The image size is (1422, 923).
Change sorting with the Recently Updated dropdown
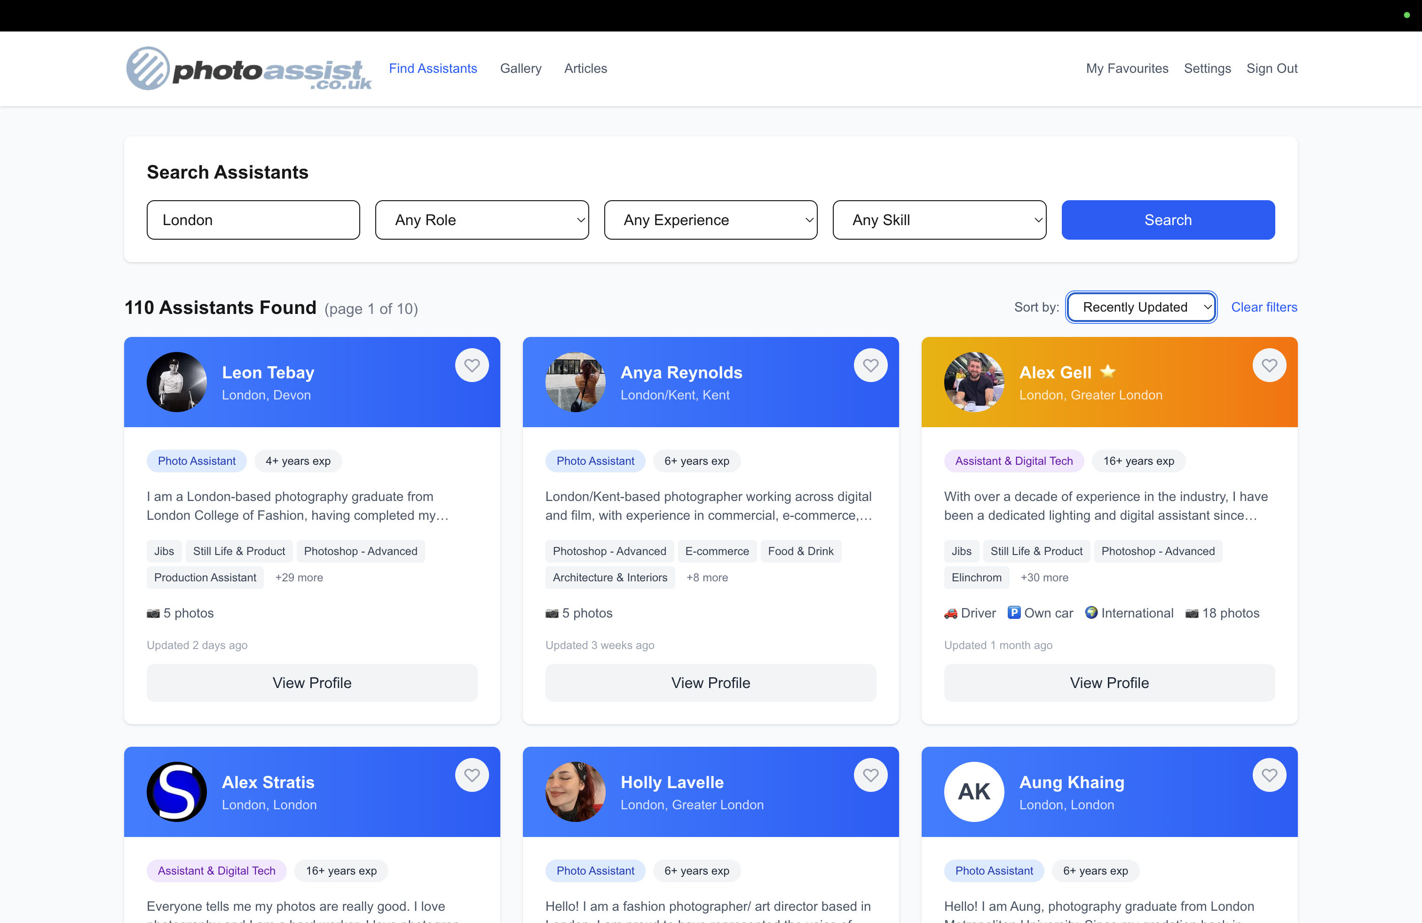pyautogui.click(x=1141, y=307)
